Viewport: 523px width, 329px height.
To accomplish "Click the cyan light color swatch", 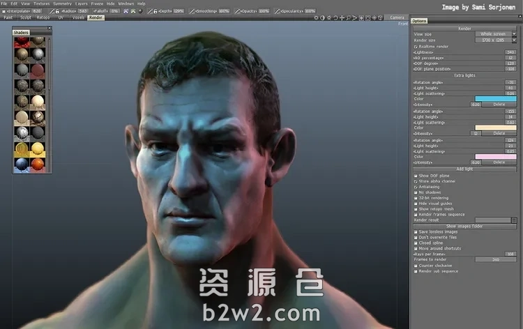I will coord(495,98).
